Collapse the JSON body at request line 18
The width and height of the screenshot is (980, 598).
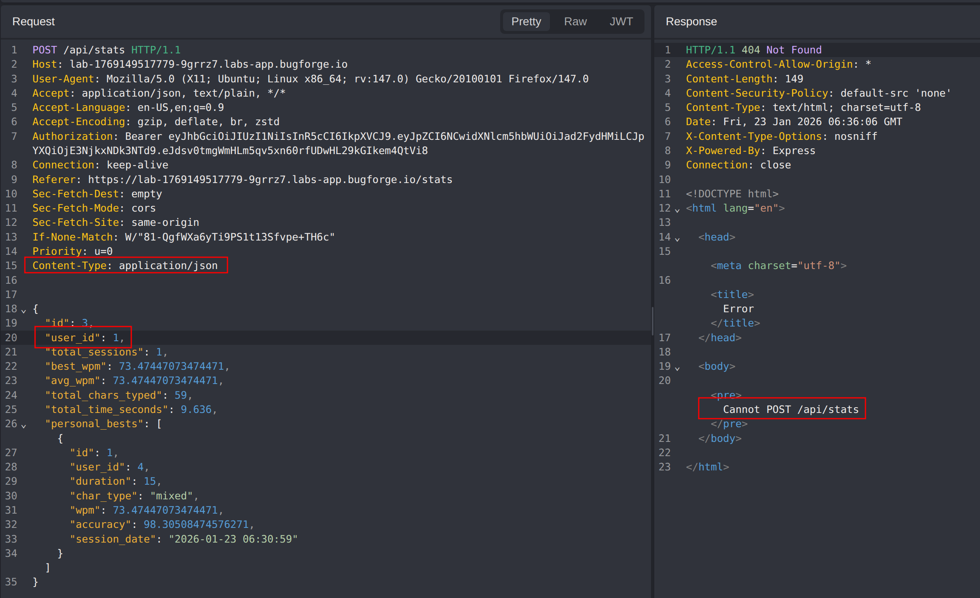24,311
